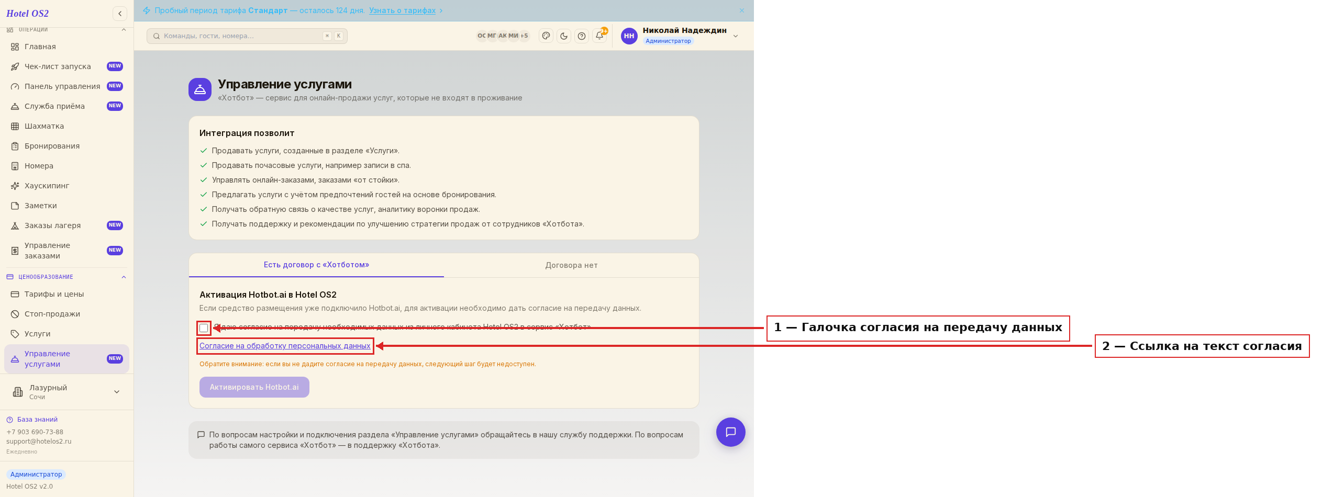Click the support@hotelos2.ru email
Screen dimensions: 1322x497
(39, 442)
